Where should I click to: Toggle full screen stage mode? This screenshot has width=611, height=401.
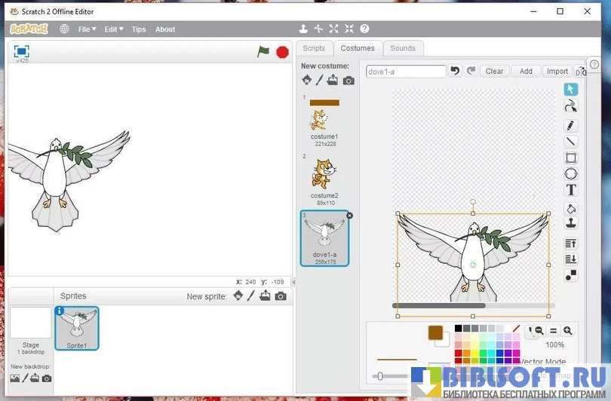(21, 51)
